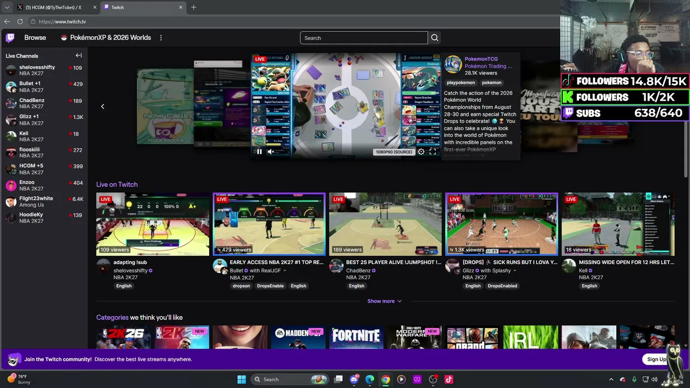Image resolution: width=690 pixels, height=388 pixels.
Task: Pause the featured Pokémon stream
Action: click(x=259, y=152)
